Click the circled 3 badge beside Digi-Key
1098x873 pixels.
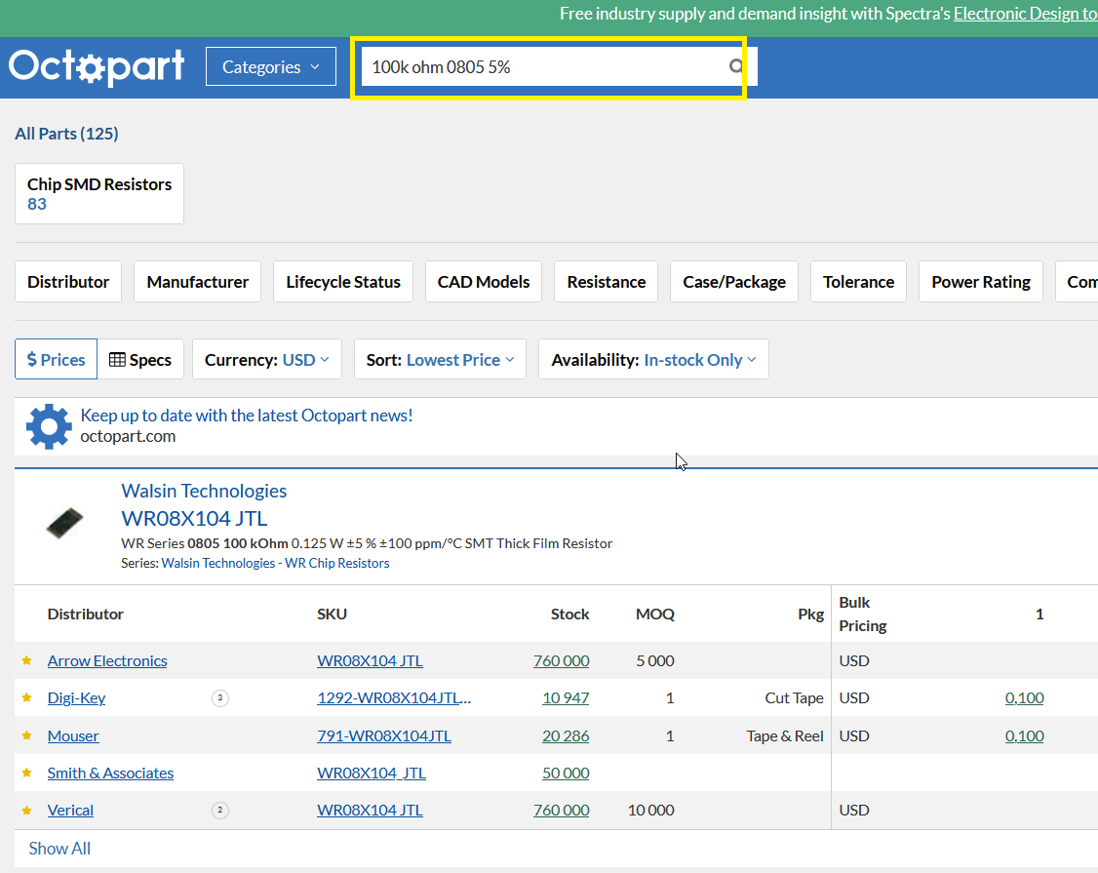[x=220, y=698]
